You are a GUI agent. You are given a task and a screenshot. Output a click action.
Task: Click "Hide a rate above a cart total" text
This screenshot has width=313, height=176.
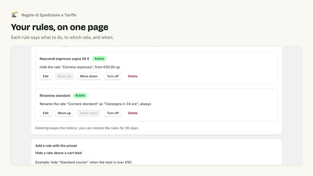(x=58, y=153)
